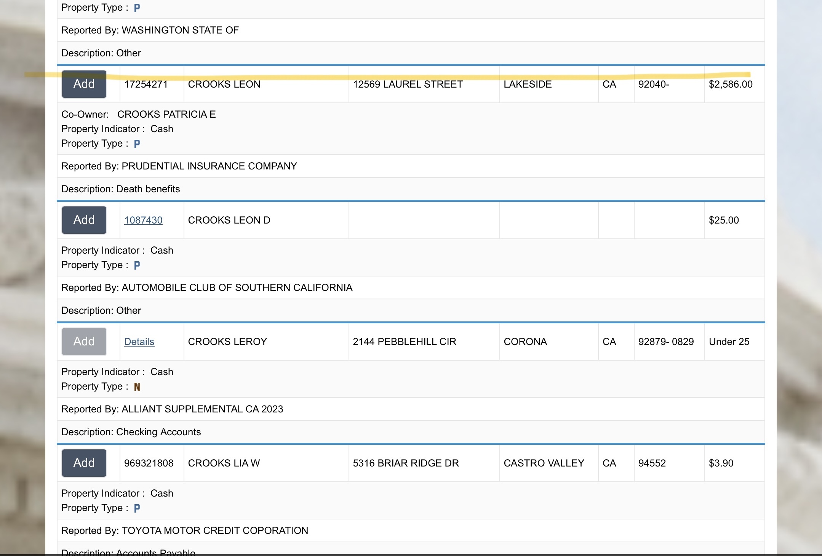
Task: Select zip code 92040-
Action: point(654,84)
